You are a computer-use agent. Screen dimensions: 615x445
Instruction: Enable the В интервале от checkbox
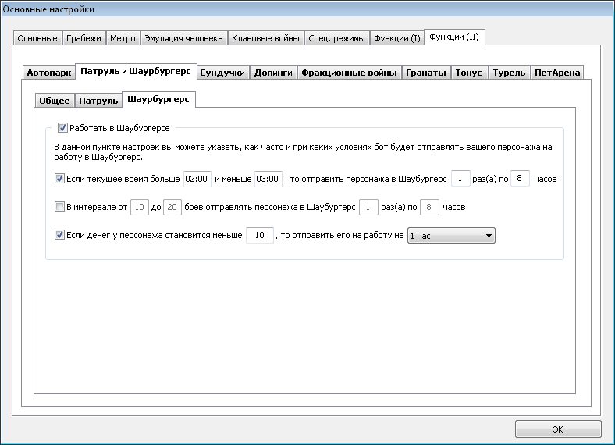pos(59,207)
